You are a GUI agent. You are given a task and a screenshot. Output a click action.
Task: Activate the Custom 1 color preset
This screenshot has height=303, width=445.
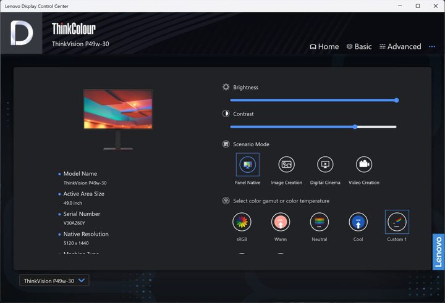point(397,222)
